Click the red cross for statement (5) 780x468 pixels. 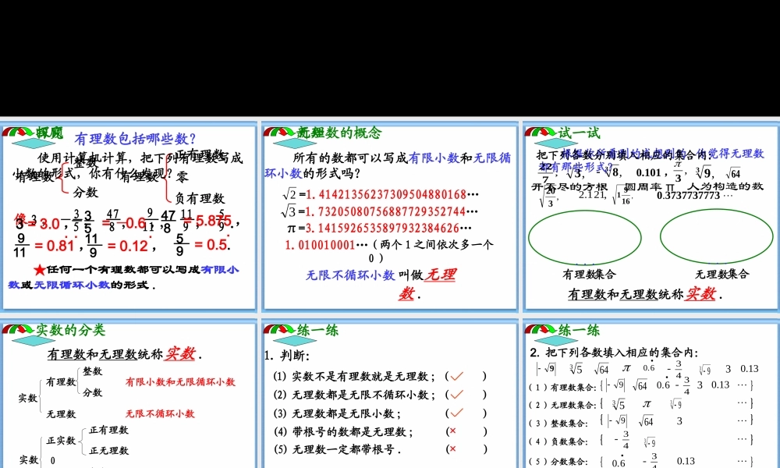tap(452, 449)
